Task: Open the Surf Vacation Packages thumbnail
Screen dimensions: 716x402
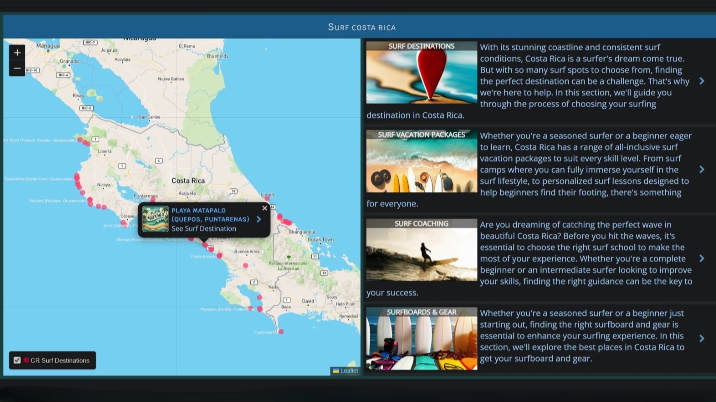Action: 421,161
